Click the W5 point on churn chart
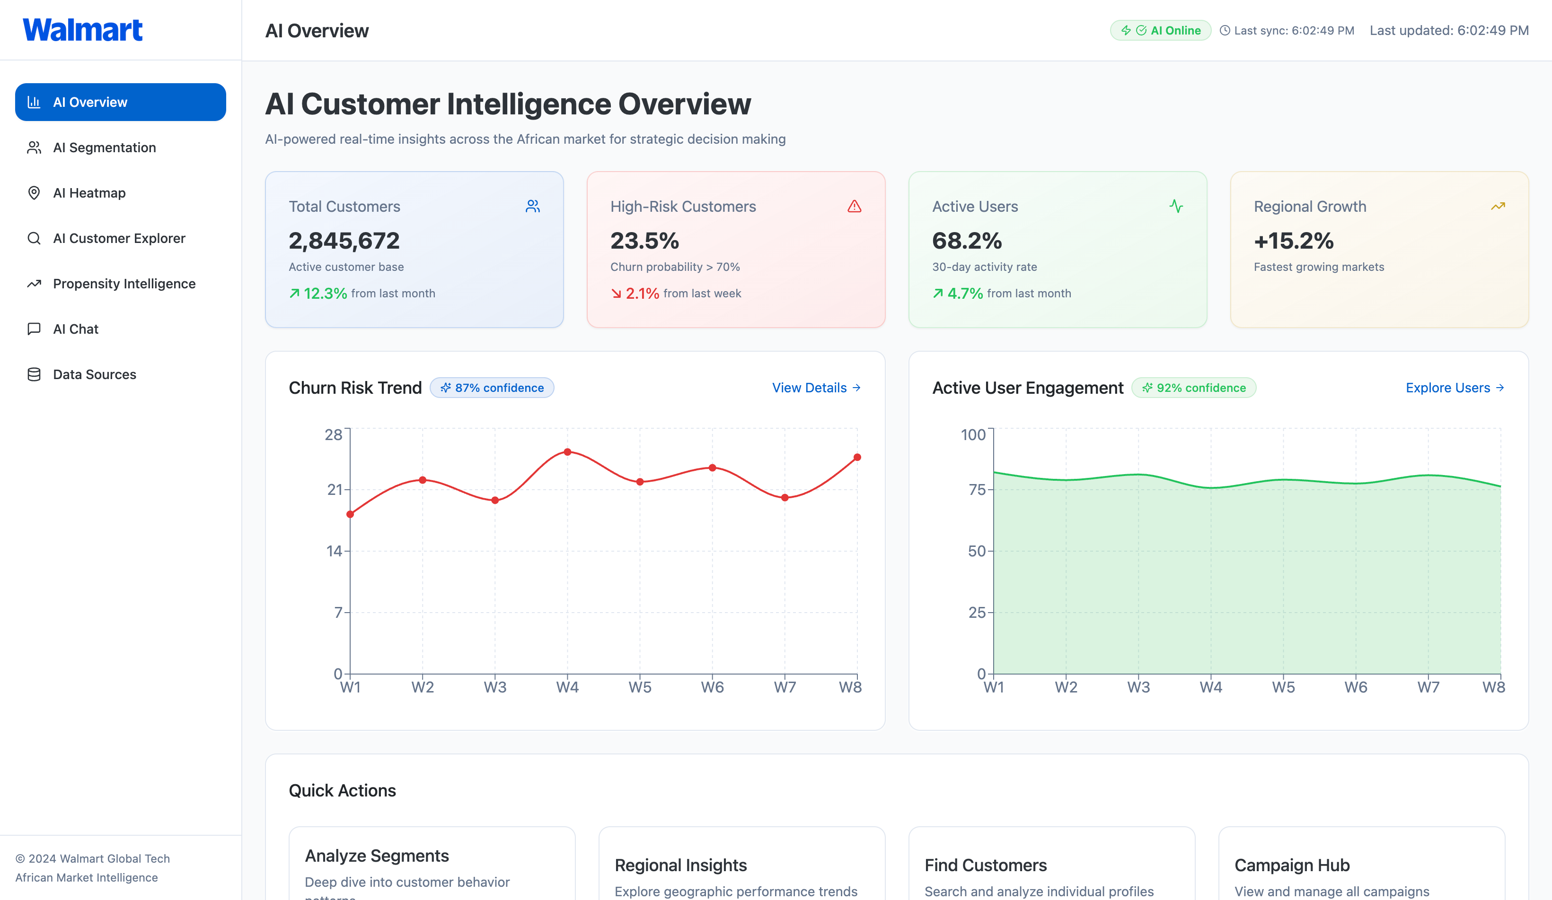This screenshot has width=1552, height=900. pyautogui.click(x=640, y=482)
